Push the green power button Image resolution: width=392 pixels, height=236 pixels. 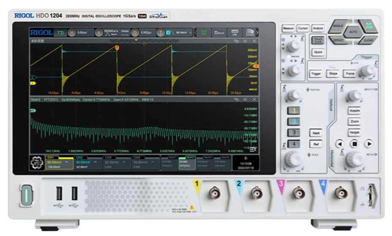click(x=26, y=195)
